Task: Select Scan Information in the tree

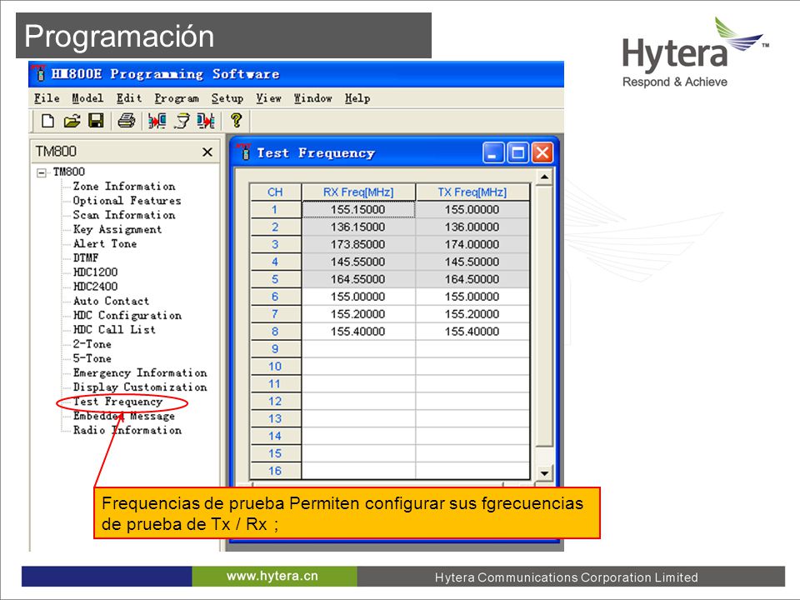Action: click(x=124, y=215)
